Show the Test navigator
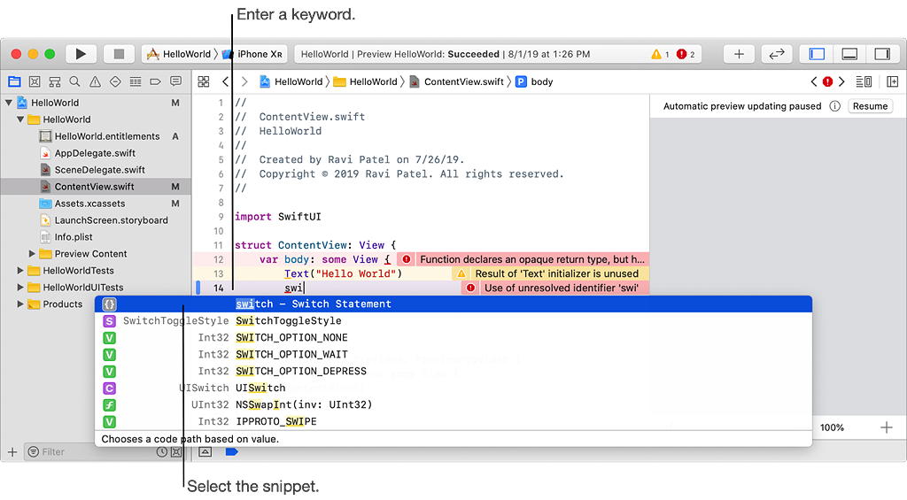This screenshot has height=500, width=907. 115,81
